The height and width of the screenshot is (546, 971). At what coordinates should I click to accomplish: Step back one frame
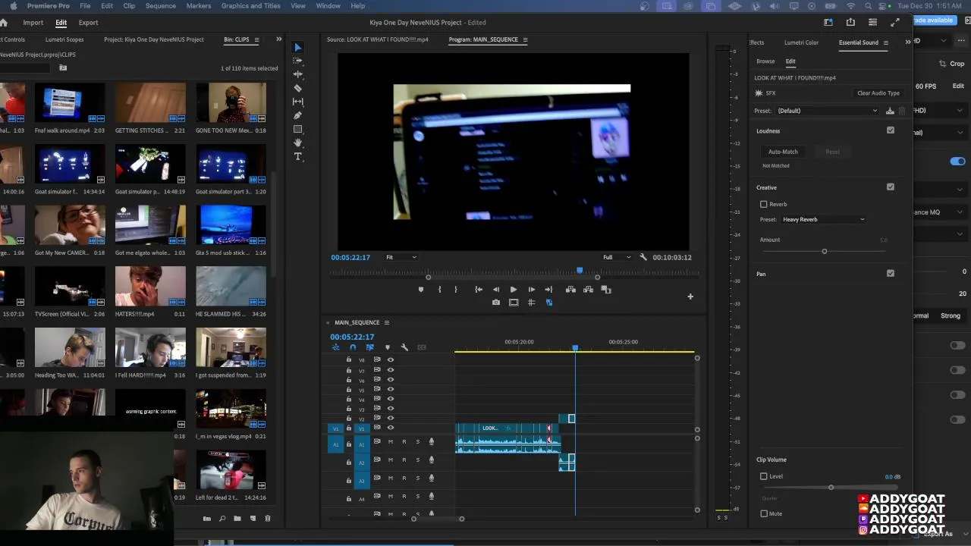(x=496, y=290)
